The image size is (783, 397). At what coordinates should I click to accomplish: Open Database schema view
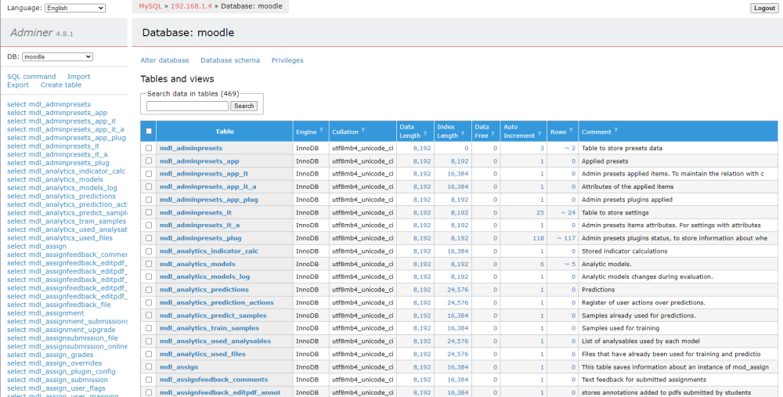(230, 60)
